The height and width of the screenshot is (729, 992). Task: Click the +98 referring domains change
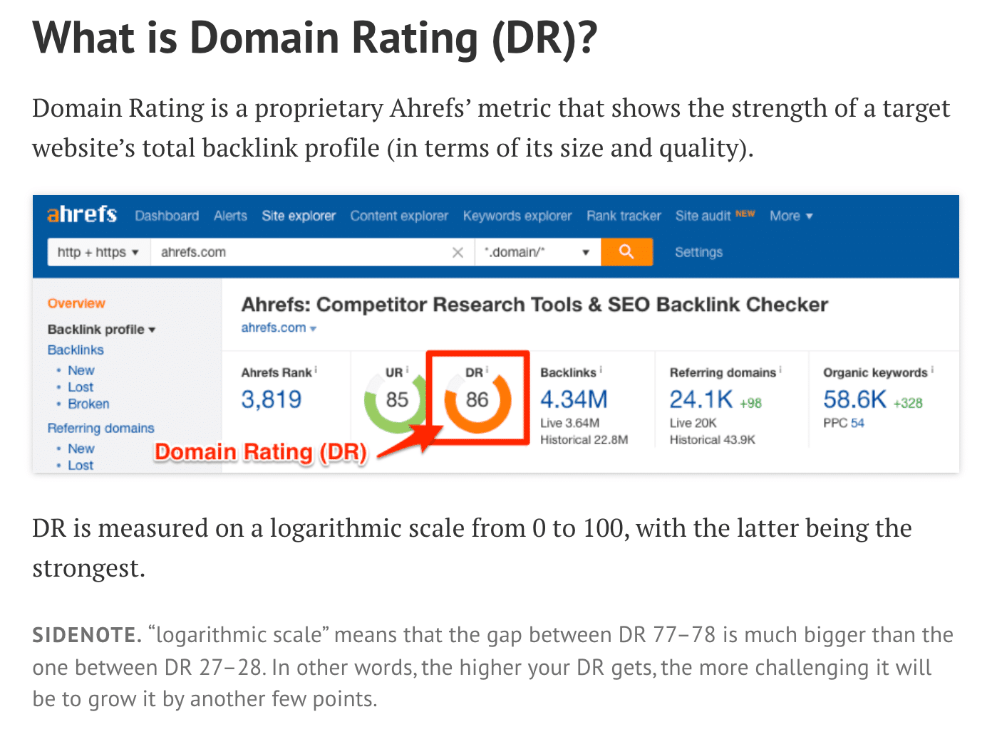[750, 403]
